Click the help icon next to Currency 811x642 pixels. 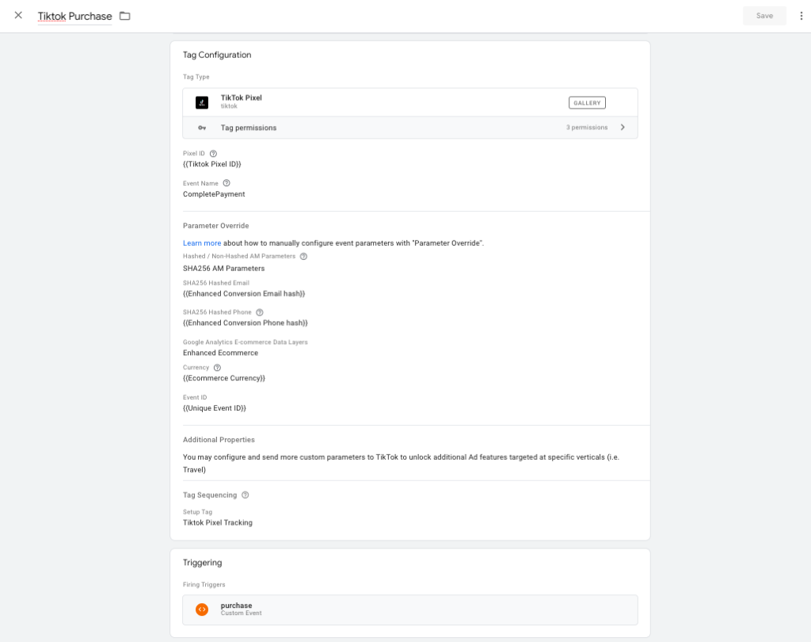[217, 368]
